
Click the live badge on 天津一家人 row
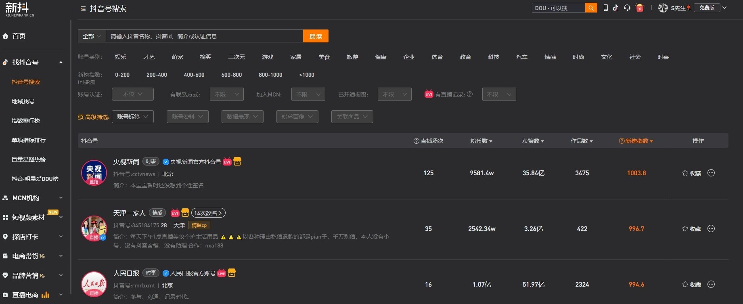coord(175,213)
